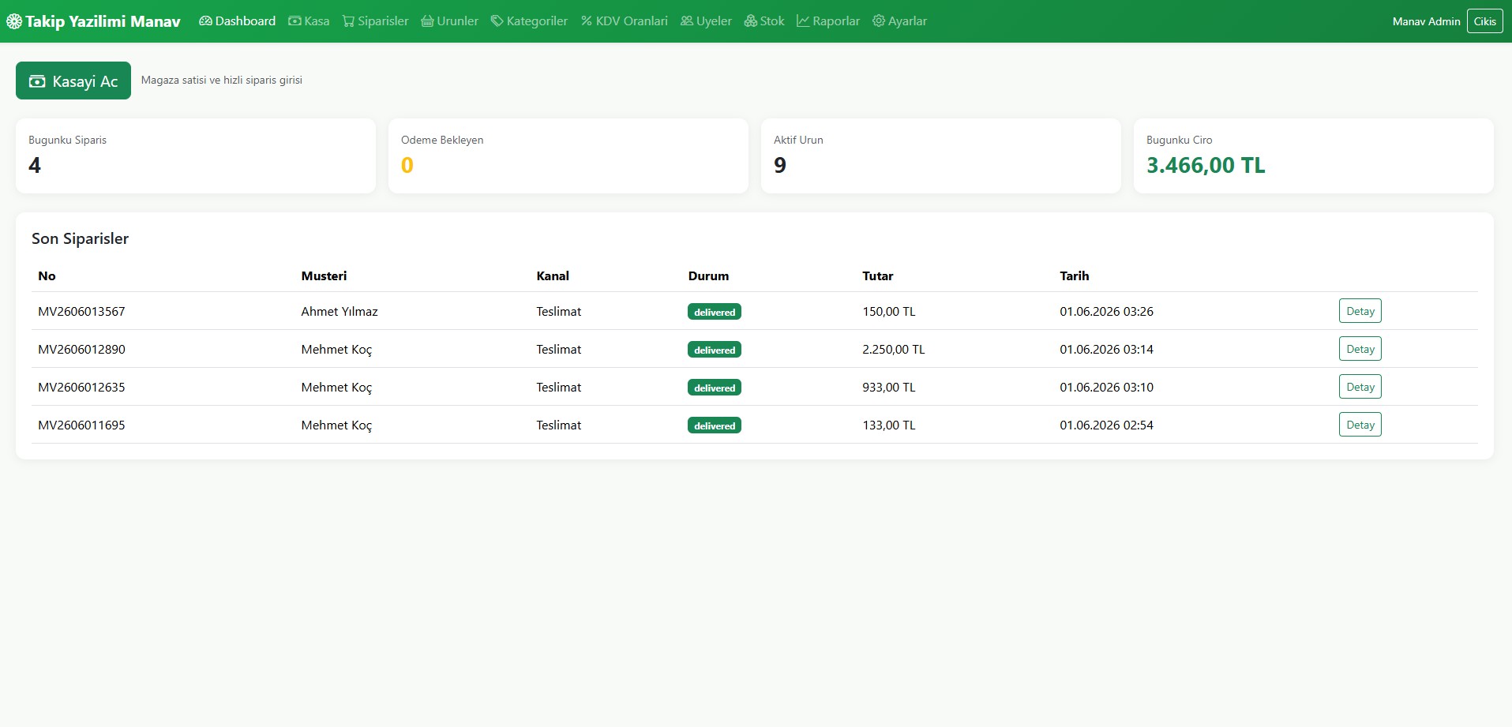Click Mehmet Koç in the 2.250,00 TL row
Image resolution: width=1512 pixels, height=727 pixels.
click(x=336, y=350)
